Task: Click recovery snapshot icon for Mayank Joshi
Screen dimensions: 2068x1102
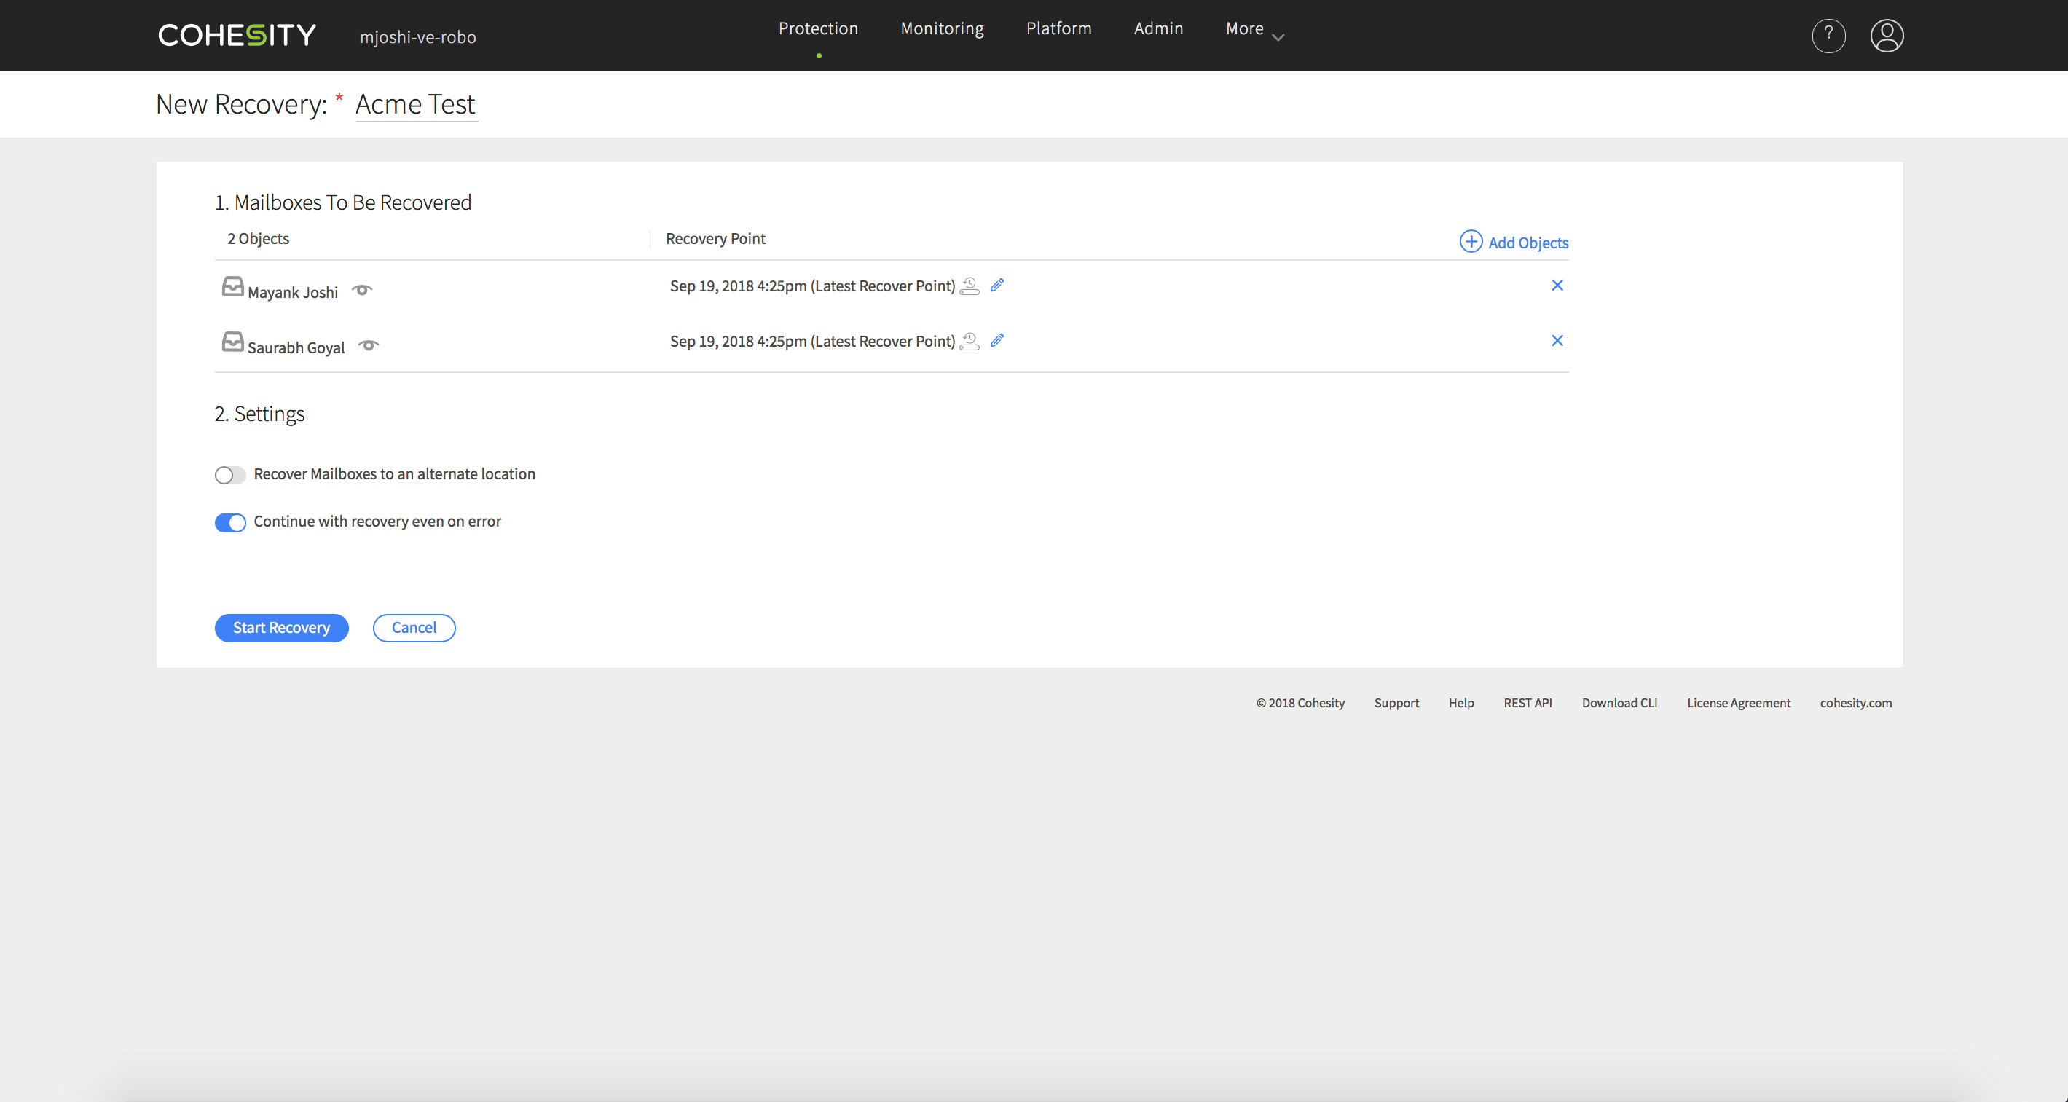Action: pos(970,286)
